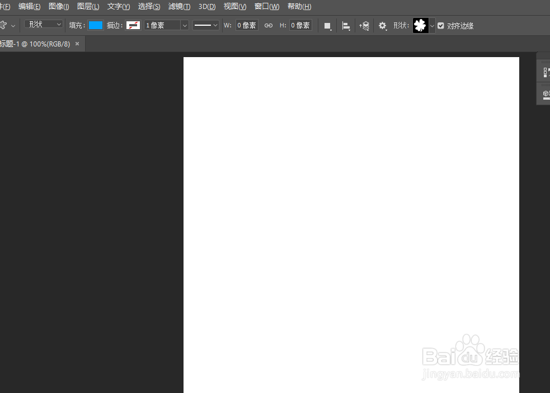
Task: Click the H height input field
Action: [x=300, y=25]
